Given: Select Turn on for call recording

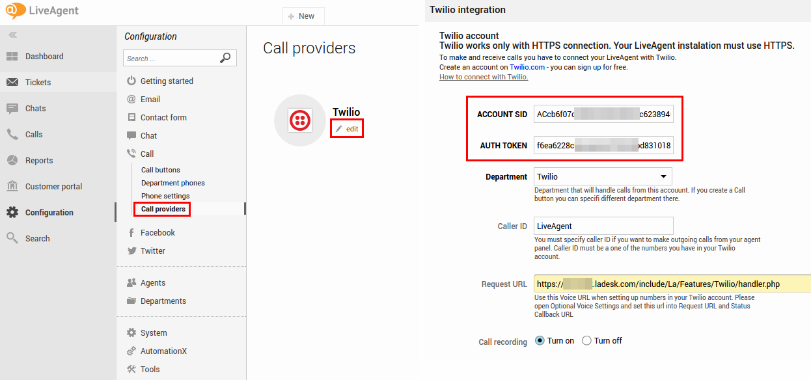Looking at the screenshot, I should click(540, 341).
